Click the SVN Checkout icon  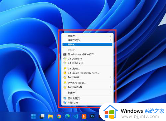click(65, 83)
